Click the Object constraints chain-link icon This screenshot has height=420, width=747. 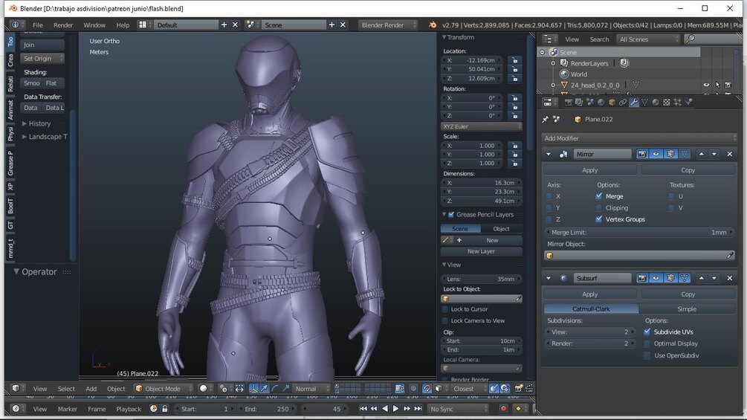(x=623, y=103)
